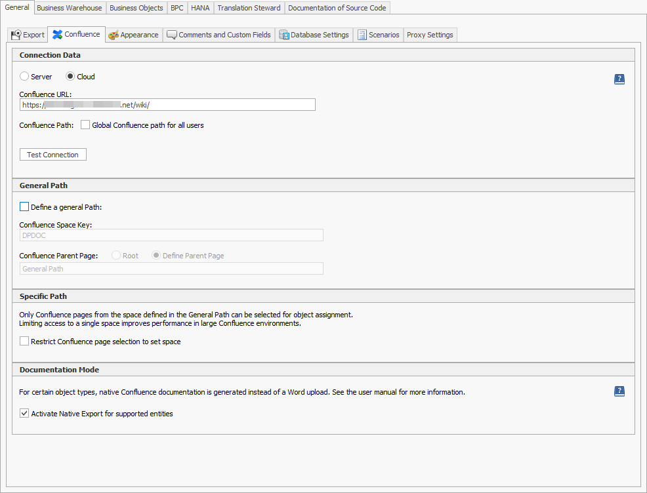Select the Cloud radio button

click(71, 77)
